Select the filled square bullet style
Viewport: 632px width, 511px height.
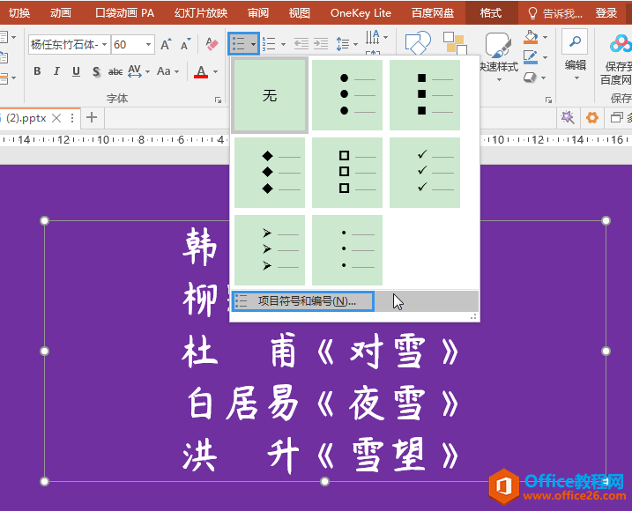pos(425,94)
